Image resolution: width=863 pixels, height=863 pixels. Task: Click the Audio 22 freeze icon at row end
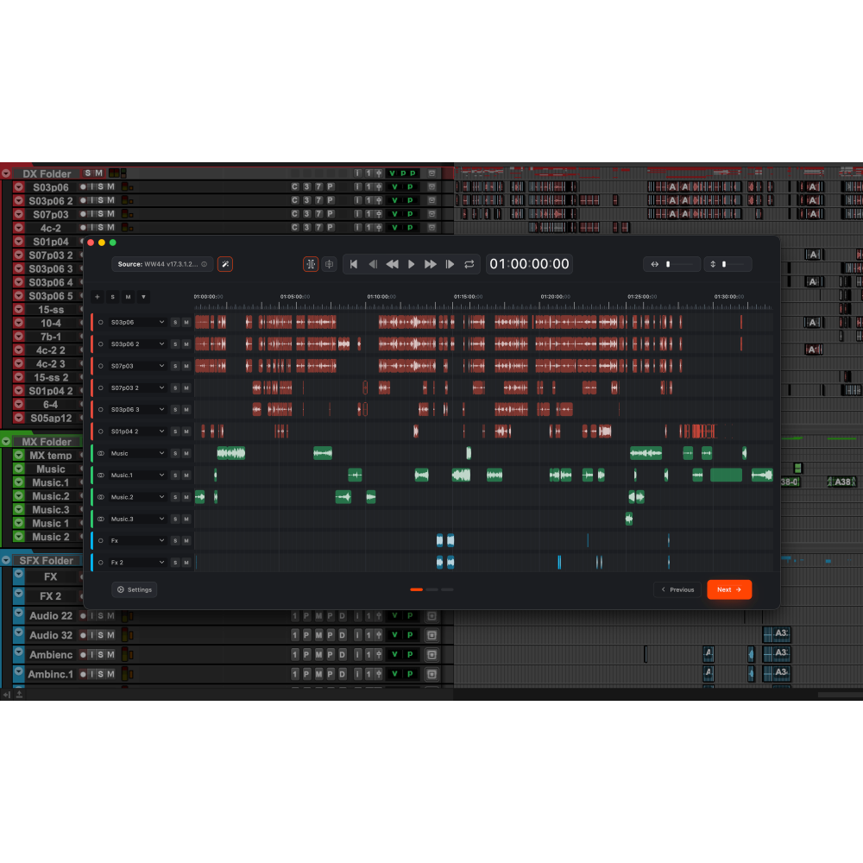click(x=432, y=616)
